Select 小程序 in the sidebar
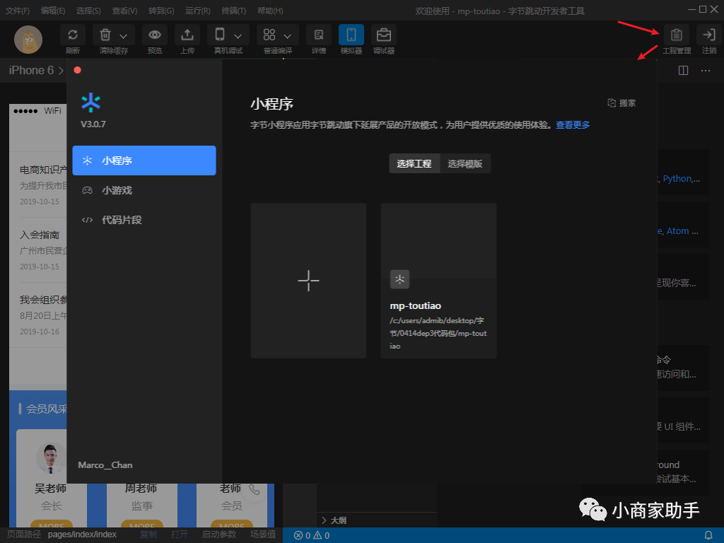 click(144, 160)
